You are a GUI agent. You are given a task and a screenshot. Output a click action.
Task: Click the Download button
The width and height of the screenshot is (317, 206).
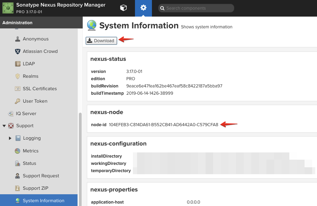[x=101, y=41]
